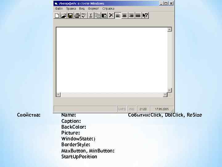Click the New document toolbar icon
Viewport: 222px width, 167px height.
(57, 15)
